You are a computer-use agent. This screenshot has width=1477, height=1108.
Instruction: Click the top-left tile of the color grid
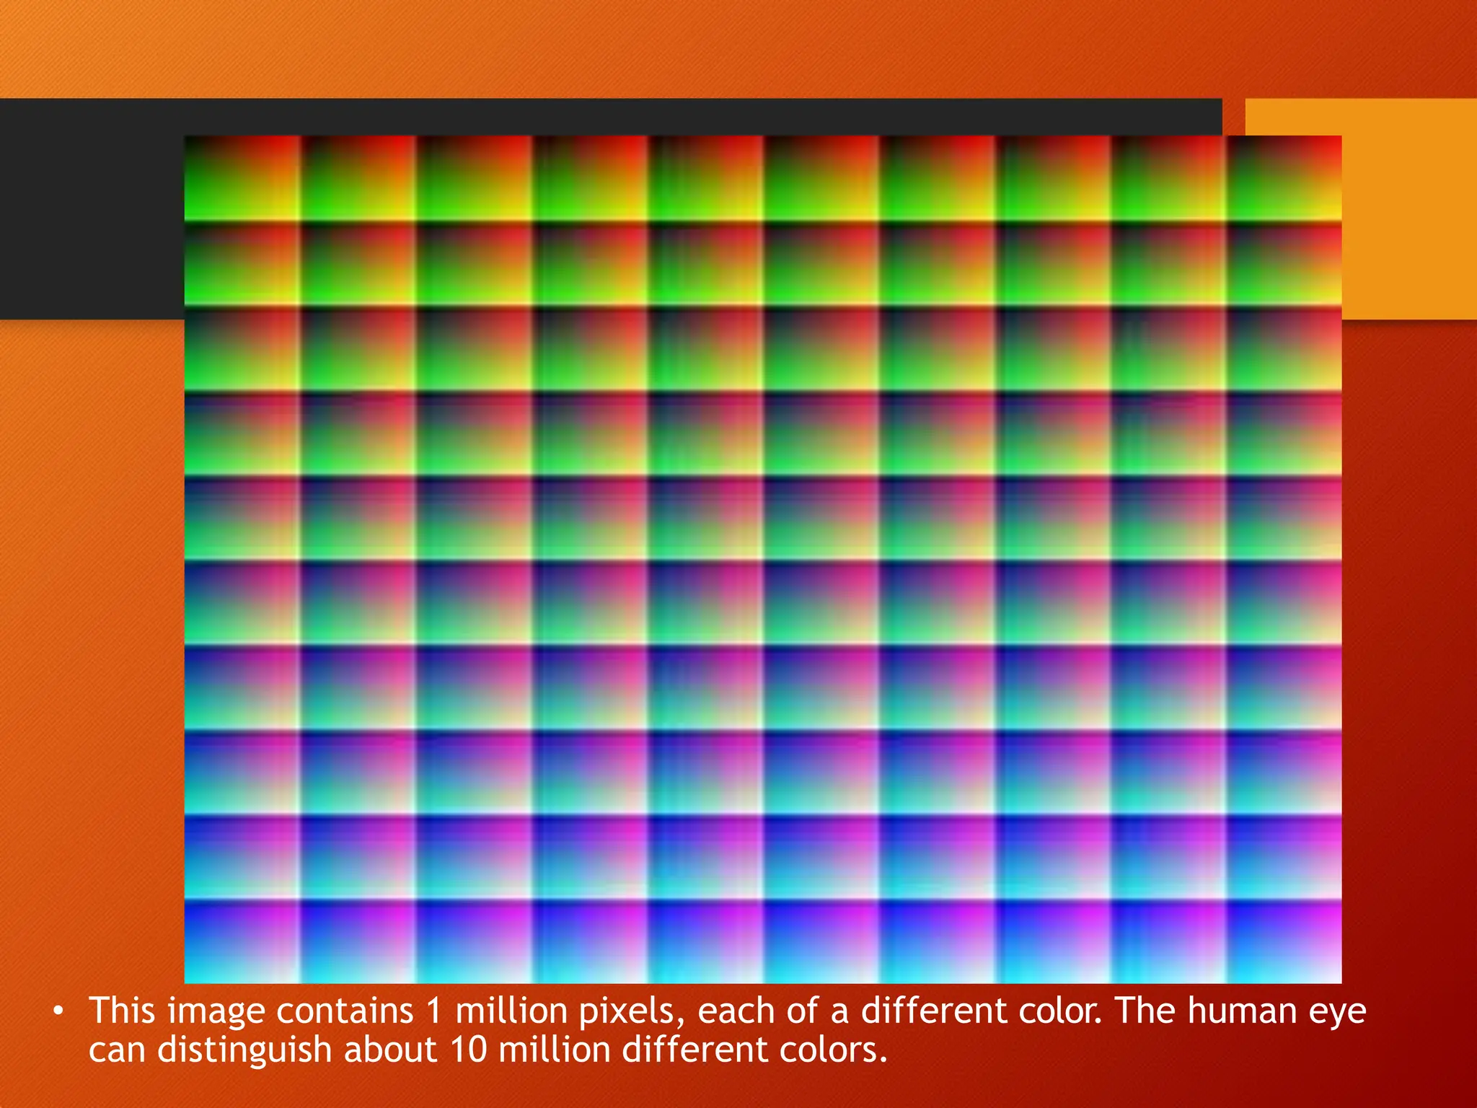pyautogui.click(x=242, y=178)
